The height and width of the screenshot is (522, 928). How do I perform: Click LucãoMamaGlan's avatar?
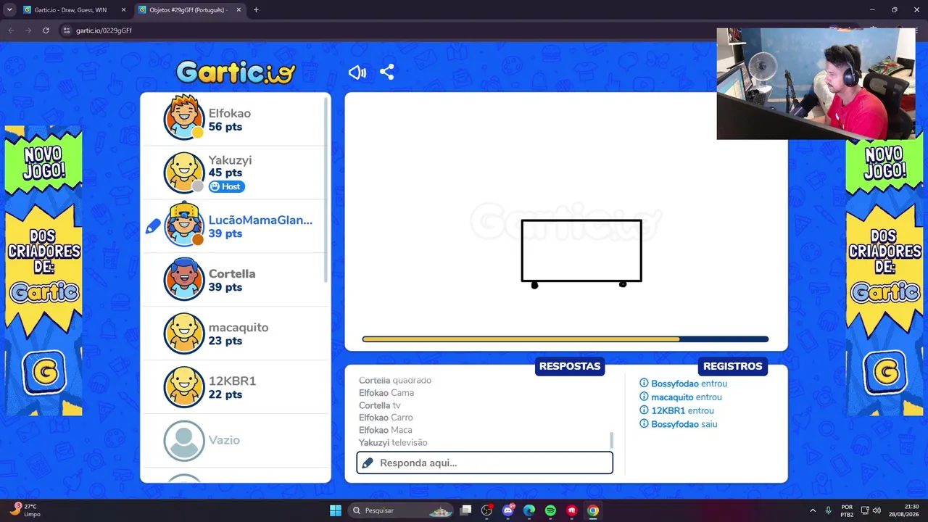coord(184,225)
